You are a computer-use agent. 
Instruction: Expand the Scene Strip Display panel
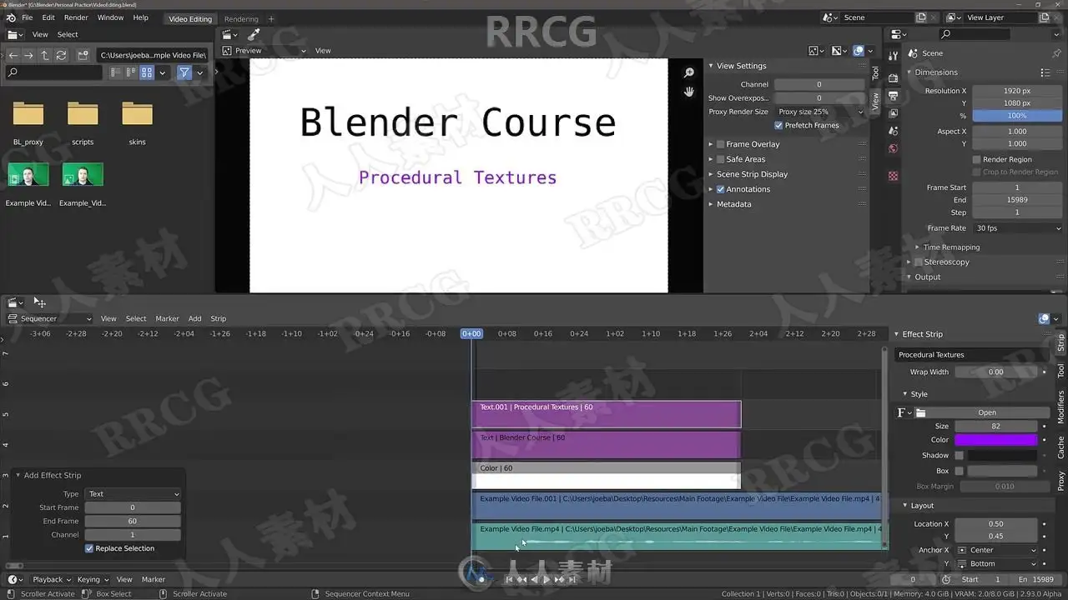click(752, 174)
